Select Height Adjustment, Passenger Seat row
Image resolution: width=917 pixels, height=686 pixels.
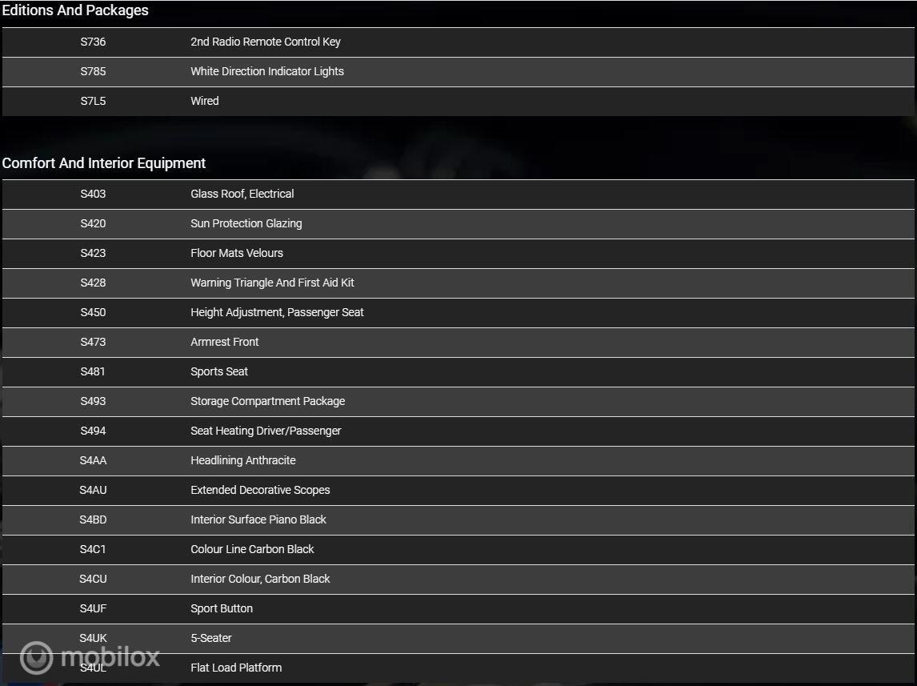[x=458, y=313]
